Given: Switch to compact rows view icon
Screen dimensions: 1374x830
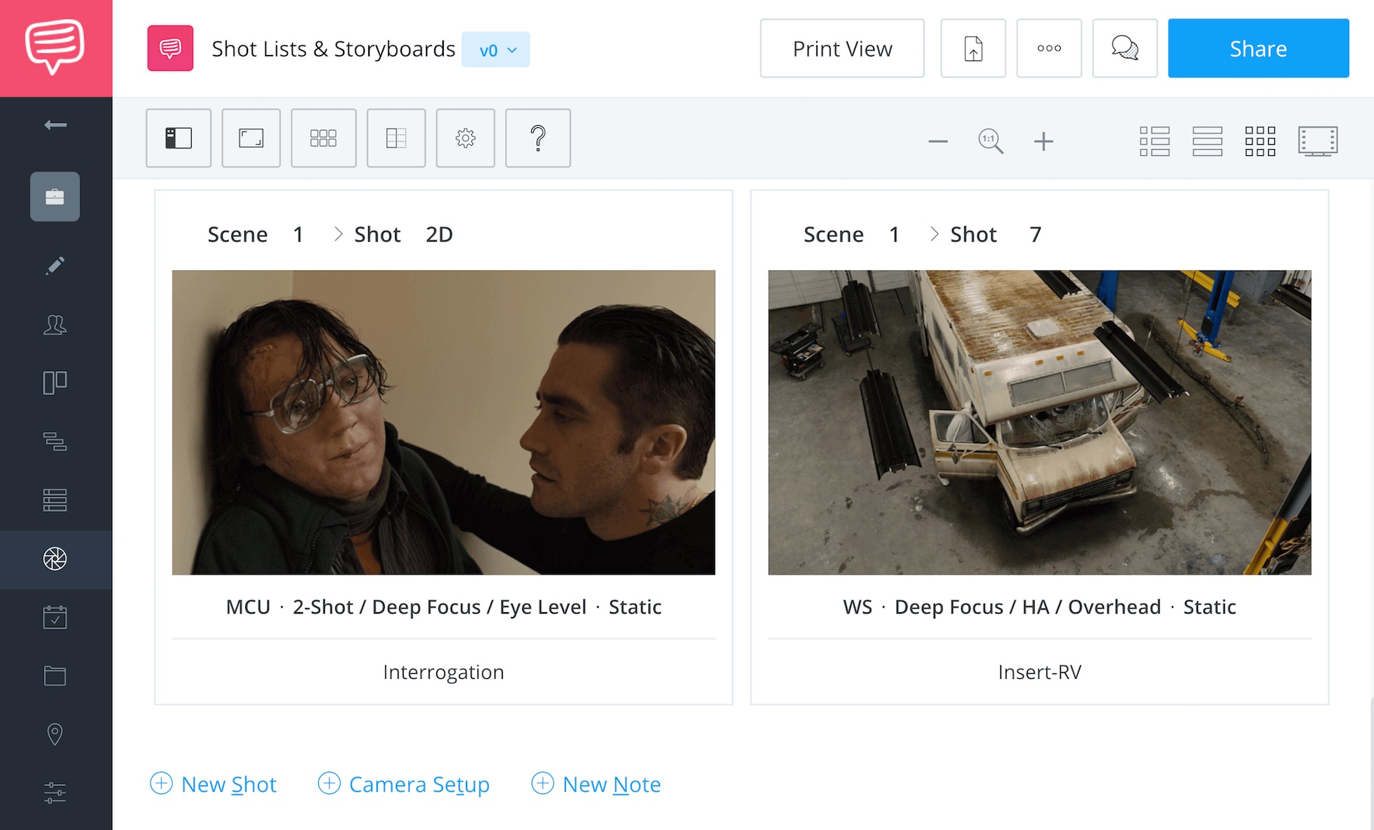Looking at the screenshot, I should (x=1208, y=141).
